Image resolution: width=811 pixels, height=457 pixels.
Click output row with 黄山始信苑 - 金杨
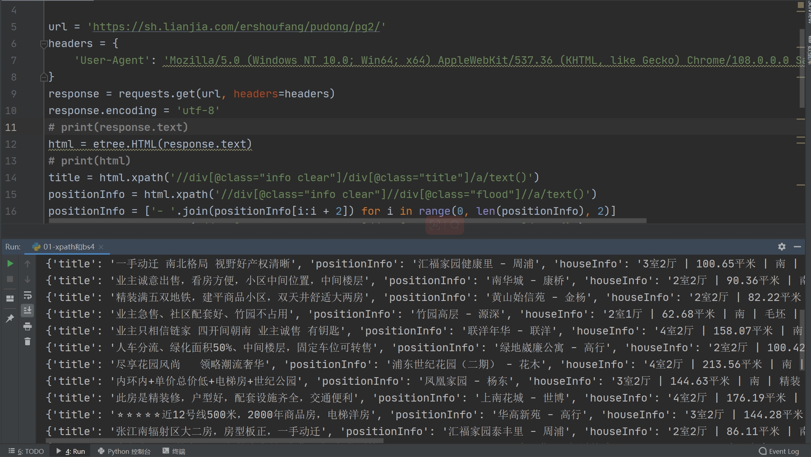pyautogui.click(x=425, y=297)
